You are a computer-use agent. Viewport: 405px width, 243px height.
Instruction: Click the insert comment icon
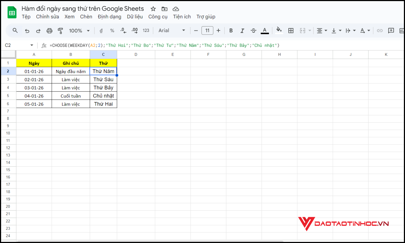[391, 31]
